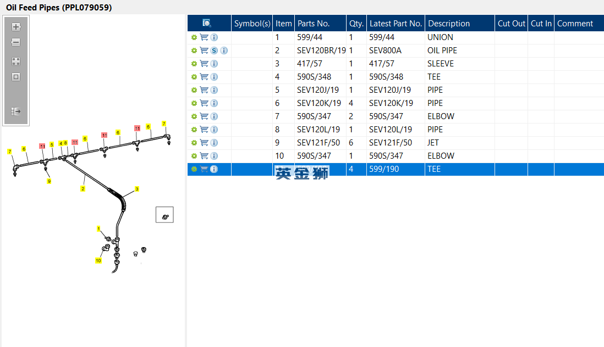
Task: Select the SEV120K/19 PIPE row
Action: (396, 103)
